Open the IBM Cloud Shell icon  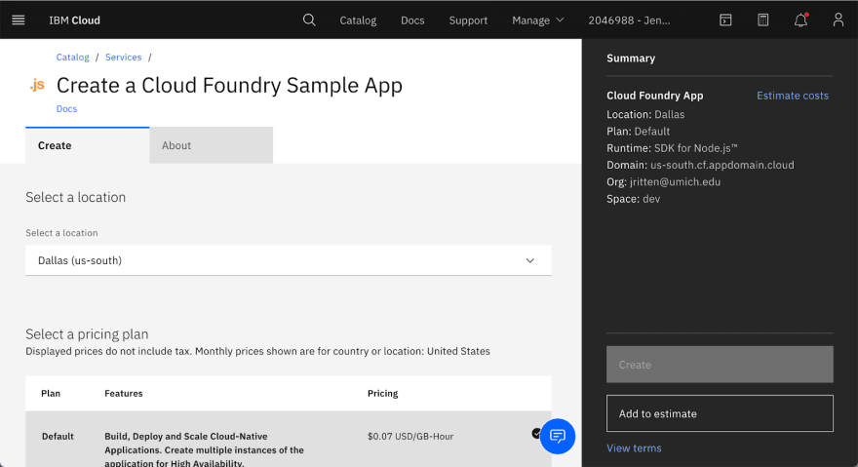click(x=725, y=20)
